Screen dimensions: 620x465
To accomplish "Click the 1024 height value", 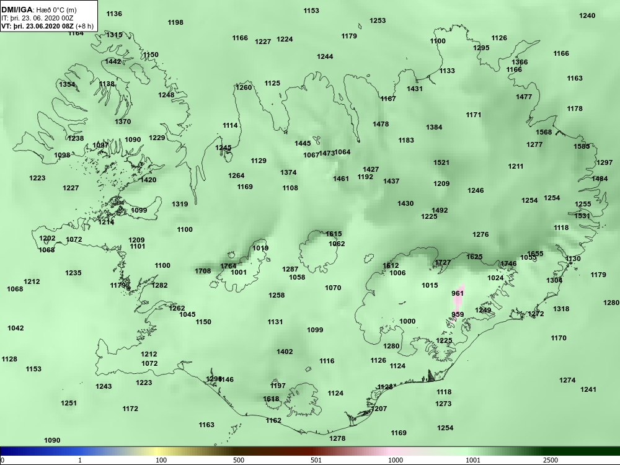I will [495, 278].
